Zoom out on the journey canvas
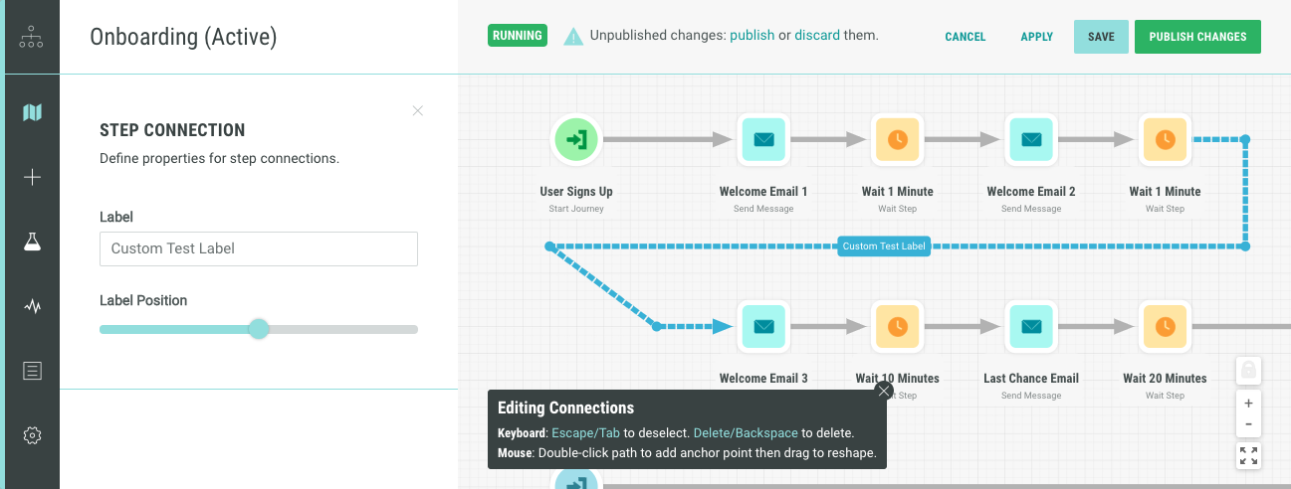The height and width of the screenshot is (489, 1291). coord(1248,424)
